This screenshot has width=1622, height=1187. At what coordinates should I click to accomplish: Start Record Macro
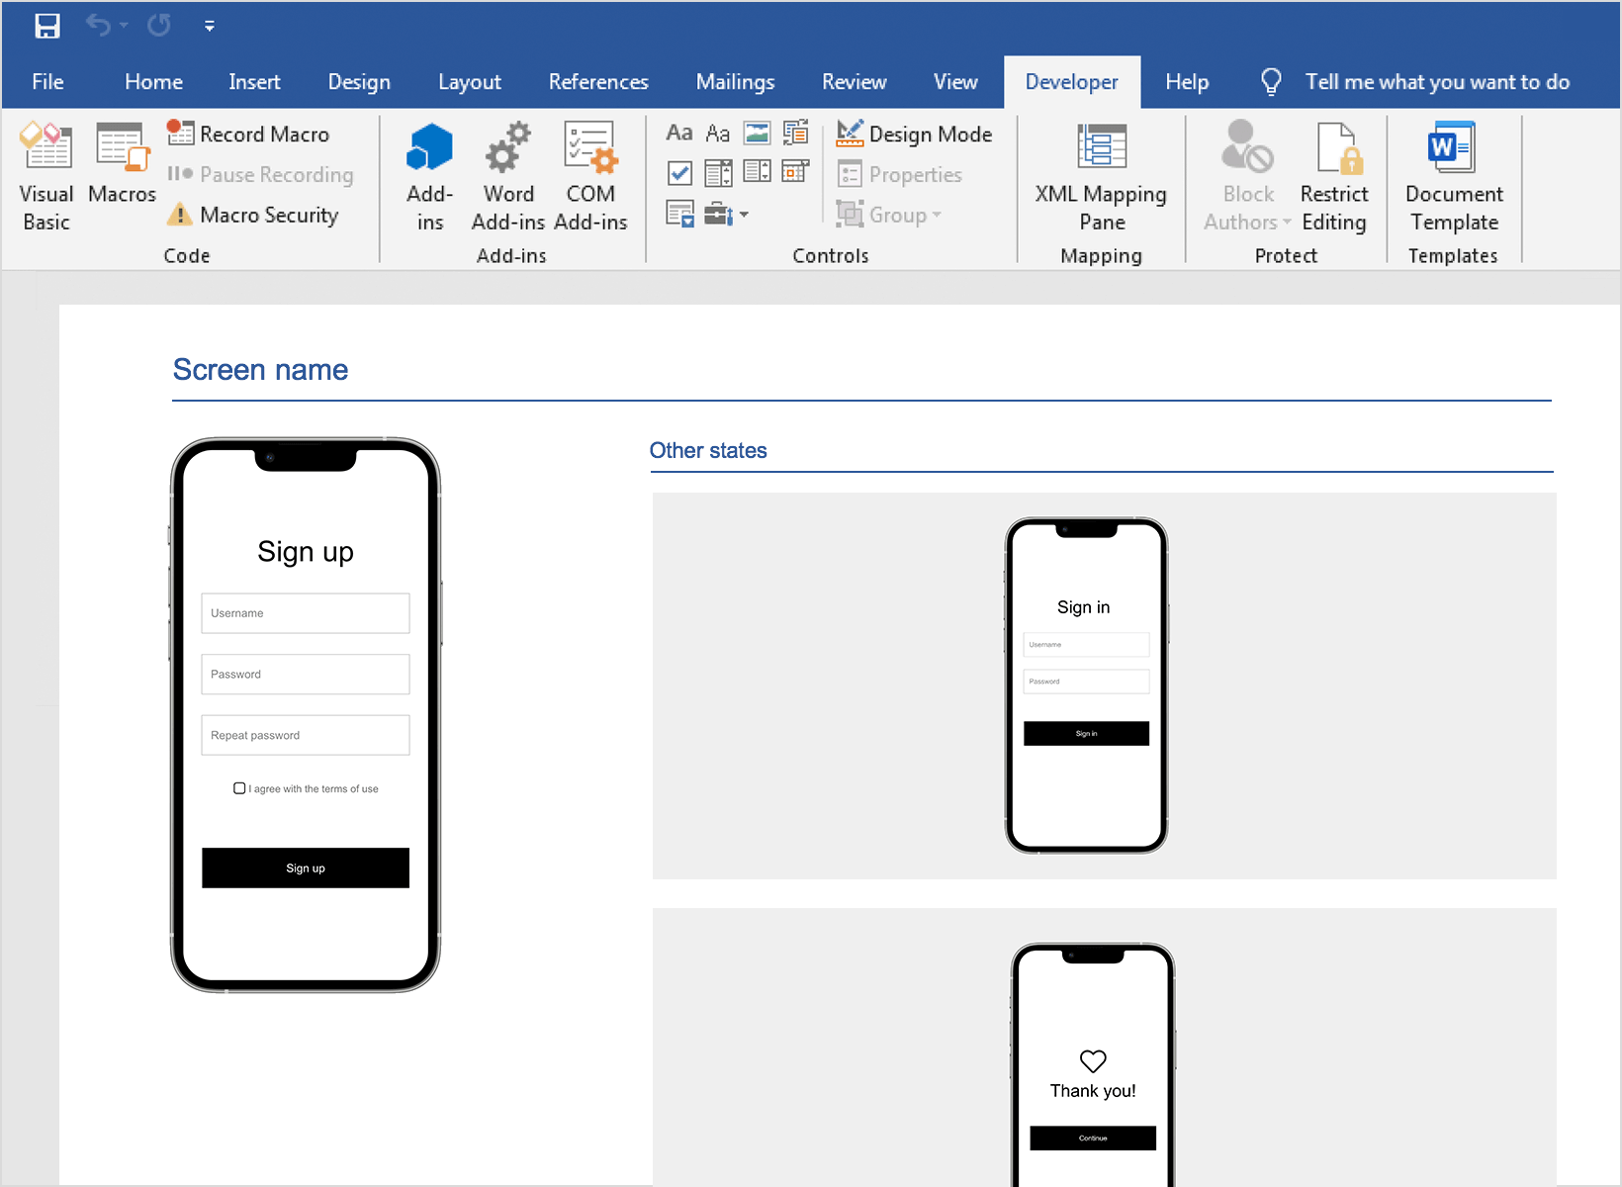point(249,135)
